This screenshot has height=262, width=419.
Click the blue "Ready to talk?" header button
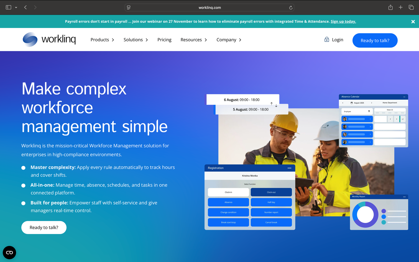[x=375, y=40]
